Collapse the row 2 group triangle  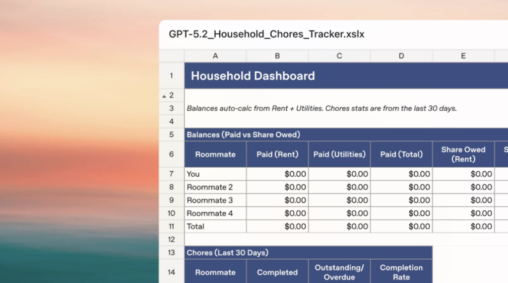tap(164, 95)
